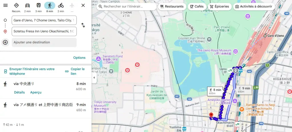Screen dimensions: 292x132
Task: Select the recommended travel mode
Action: [x=16, y=7]
